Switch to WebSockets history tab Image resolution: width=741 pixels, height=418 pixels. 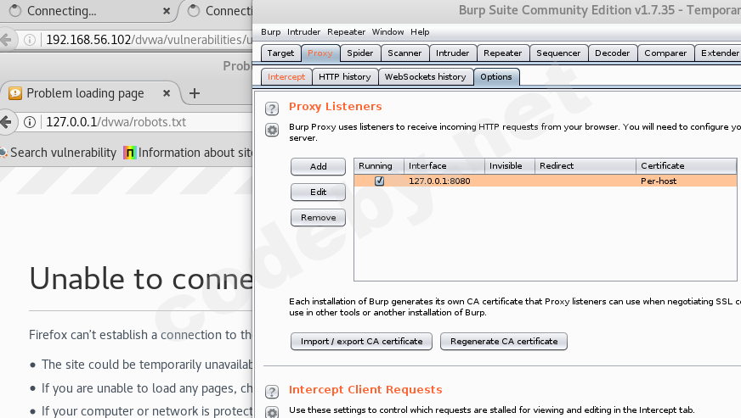[x=425, y=77]
